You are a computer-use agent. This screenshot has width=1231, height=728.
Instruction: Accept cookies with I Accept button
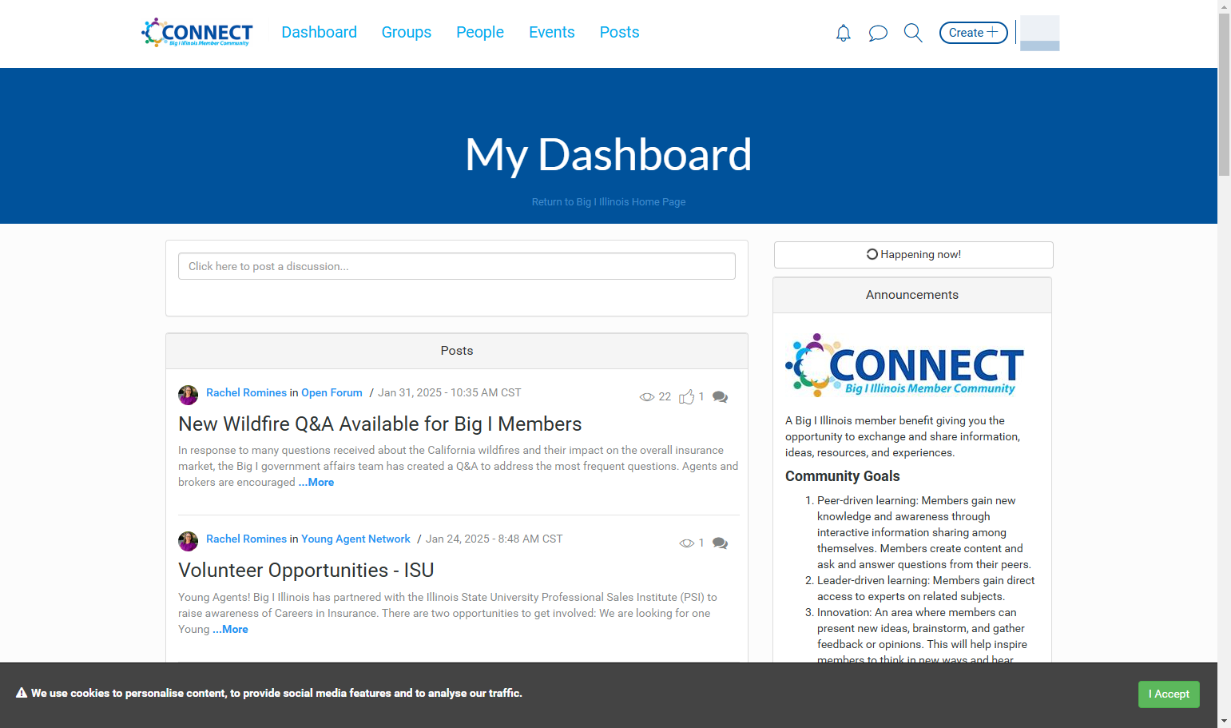click(x=1169, y=694)
